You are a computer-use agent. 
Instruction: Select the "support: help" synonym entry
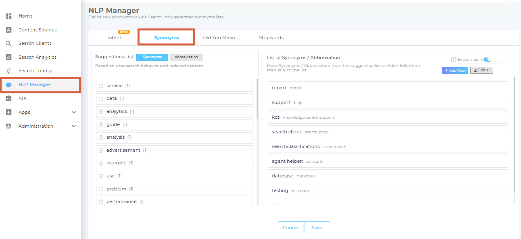(x=388, y=102)
